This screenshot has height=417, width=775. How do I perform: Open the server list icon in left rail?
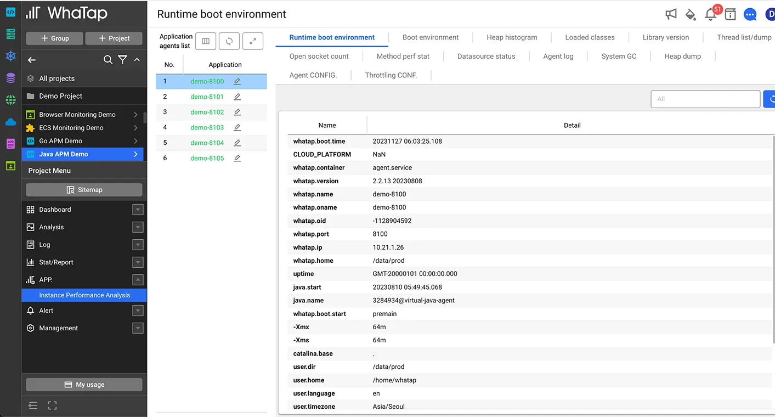click(x=10, y=34)
